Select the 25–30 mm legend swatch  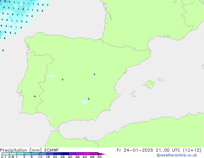click(x=65, y=154)
